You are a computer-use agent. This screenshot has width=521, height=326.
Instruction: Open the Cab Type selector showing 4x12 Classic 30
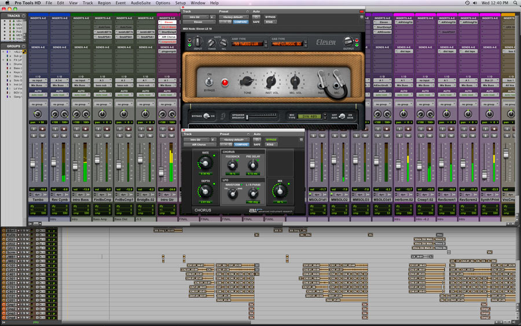pos(287,44)
